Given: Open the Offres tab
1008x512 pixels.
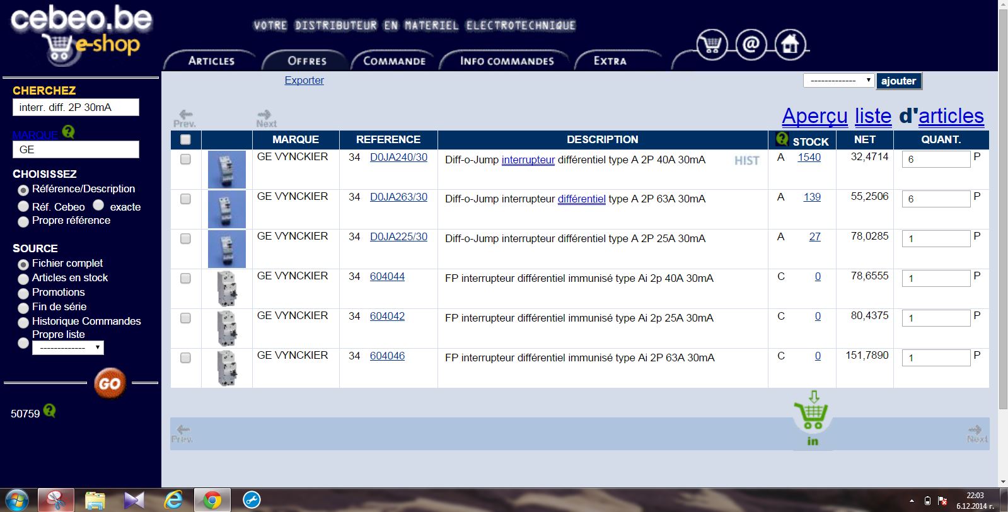Looking at the screenshot, I should coord(307,61).
